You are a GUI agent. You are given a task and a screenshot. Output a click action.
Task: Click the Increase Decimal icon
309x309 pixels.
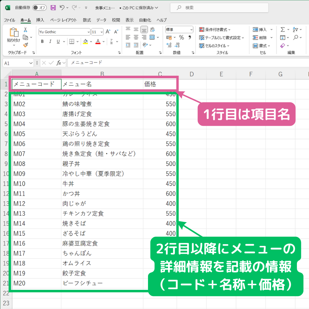(169, 45)
